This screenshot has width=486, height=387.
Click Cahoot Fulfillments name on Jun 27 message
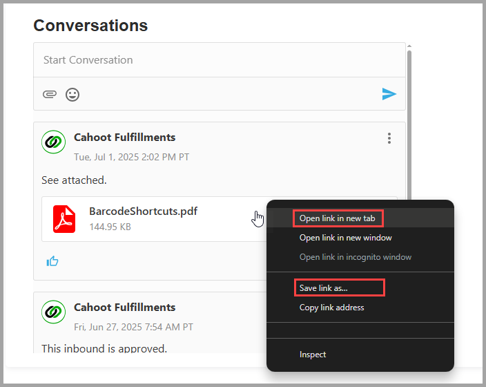pos(124,308)
